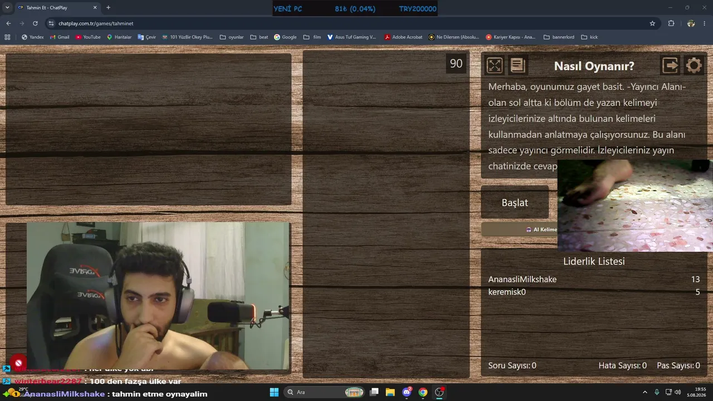Open the Chrome apps grid
713x401 pixels.
pyautogui.click(x=7, y=37)
